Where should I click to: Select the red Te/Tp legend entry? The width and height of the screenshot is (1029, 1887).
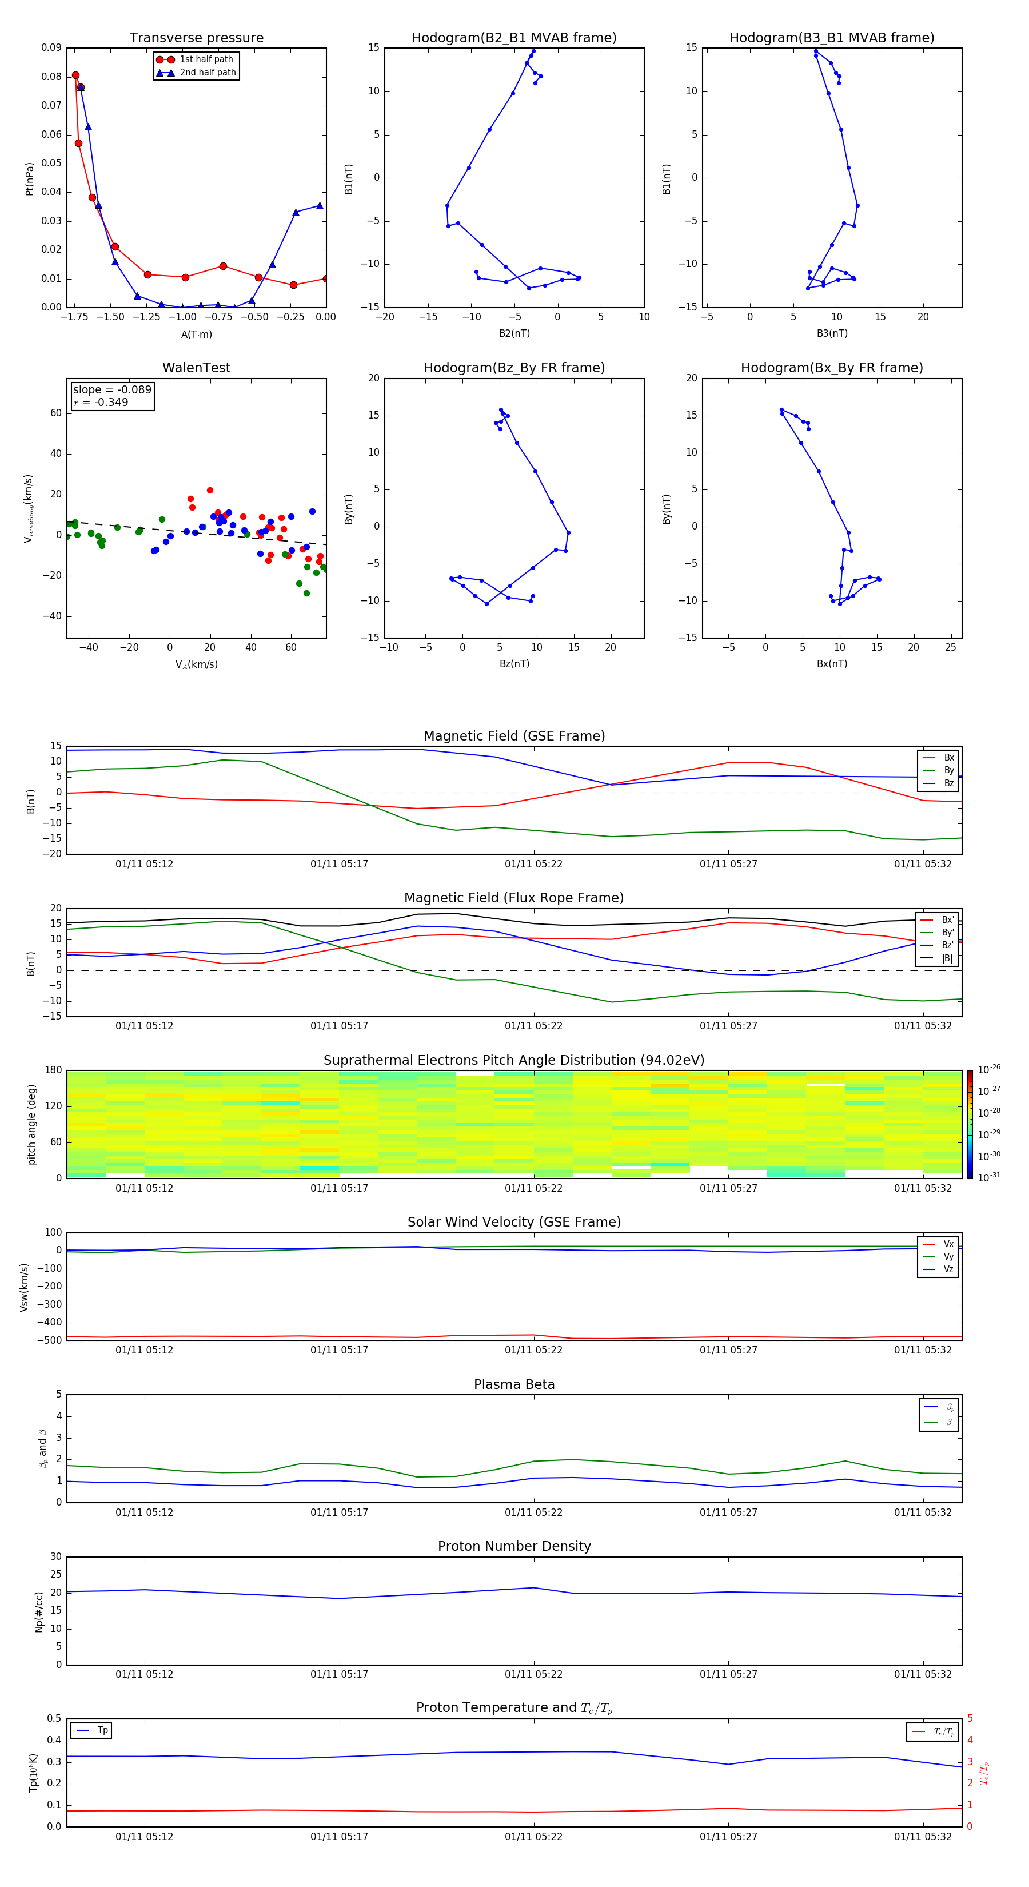[x=932, y=1731]
